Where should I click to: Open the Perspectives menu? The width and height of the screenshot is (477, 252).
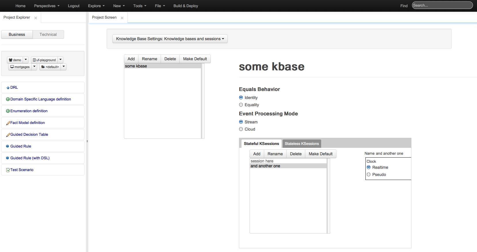pos(47,6)
